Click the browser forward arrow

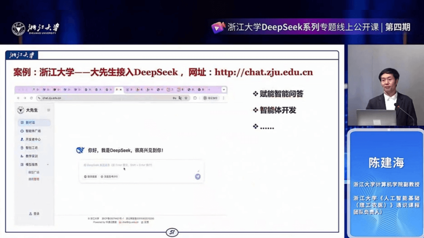(x=25, y=98)
